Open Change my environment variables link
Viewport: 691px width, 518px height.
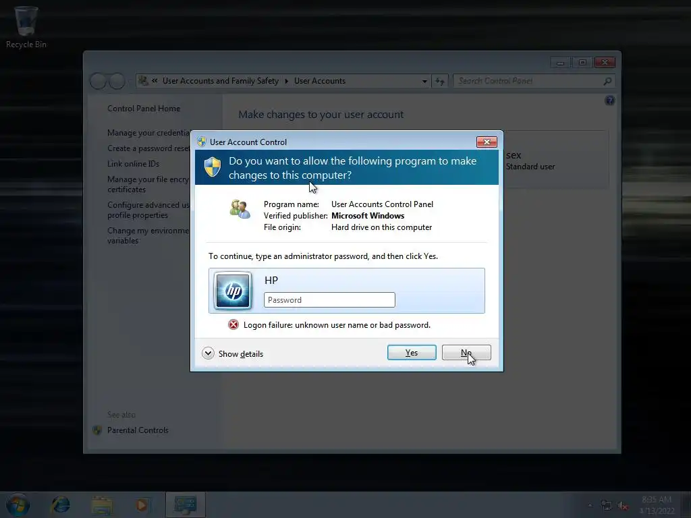coord(148,235)
